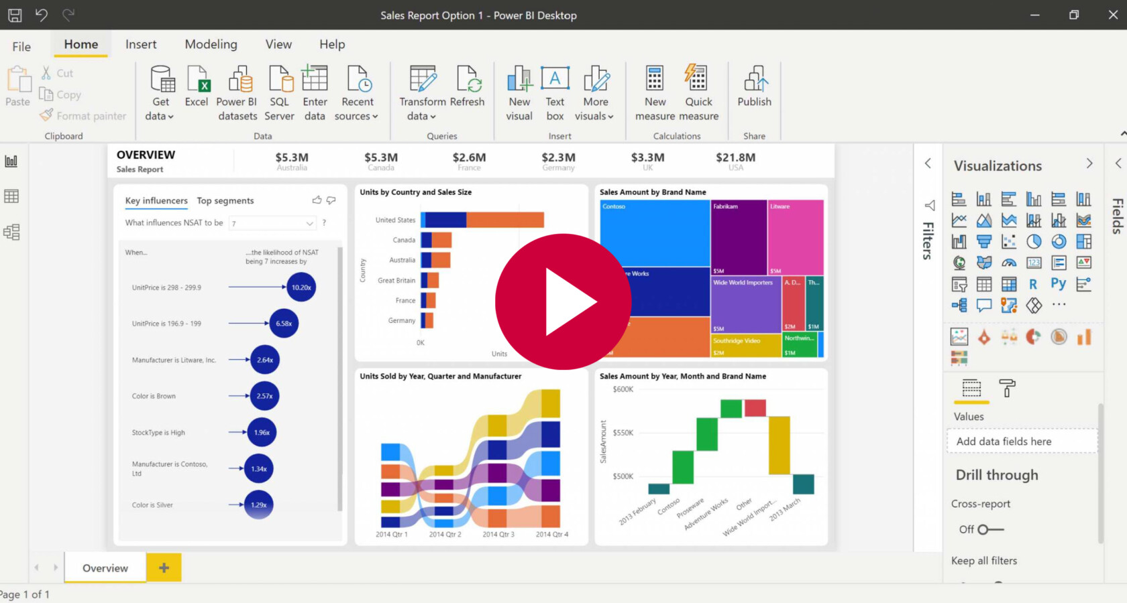1127x603 pixels.
Task: Give thumbs up on key influencers
Action: coord(317,200)
